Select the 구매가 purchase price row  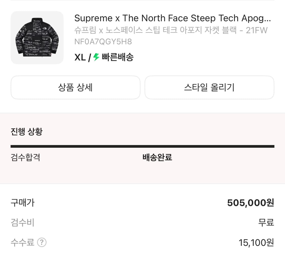coord(22,202)
